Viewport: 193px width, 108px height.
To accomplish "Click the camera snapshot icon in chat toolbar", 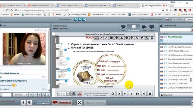I will coord(40,95).
